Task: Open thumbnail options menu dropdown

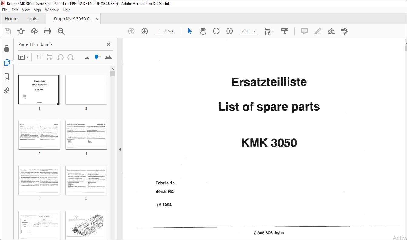Action: (24, 57)
